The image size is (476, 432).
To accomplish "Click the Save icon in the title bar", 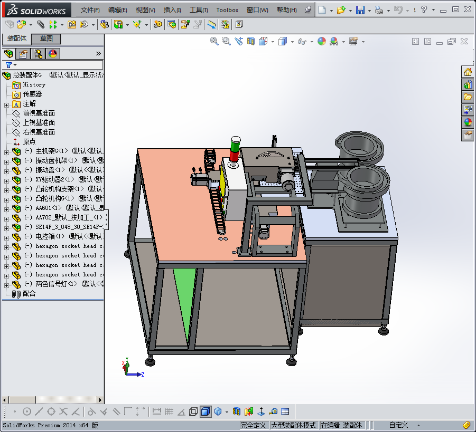I will 360,10.
